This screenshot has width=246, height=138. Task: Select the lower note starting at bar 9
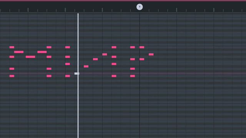tap(142, 59)
